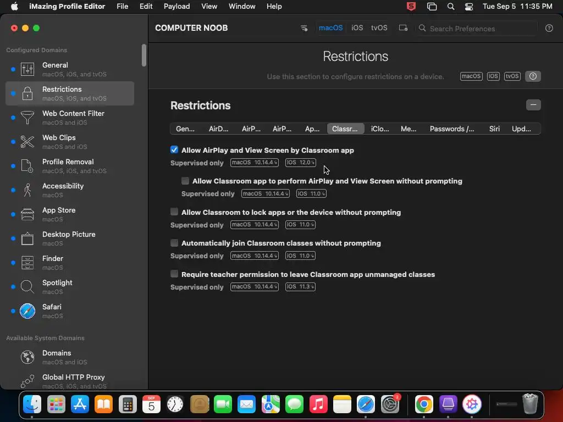This screenshot has height=422, width=563.
Task: Enable AirPlay and View Screen without prompting
Action: [x=185, y=181]
